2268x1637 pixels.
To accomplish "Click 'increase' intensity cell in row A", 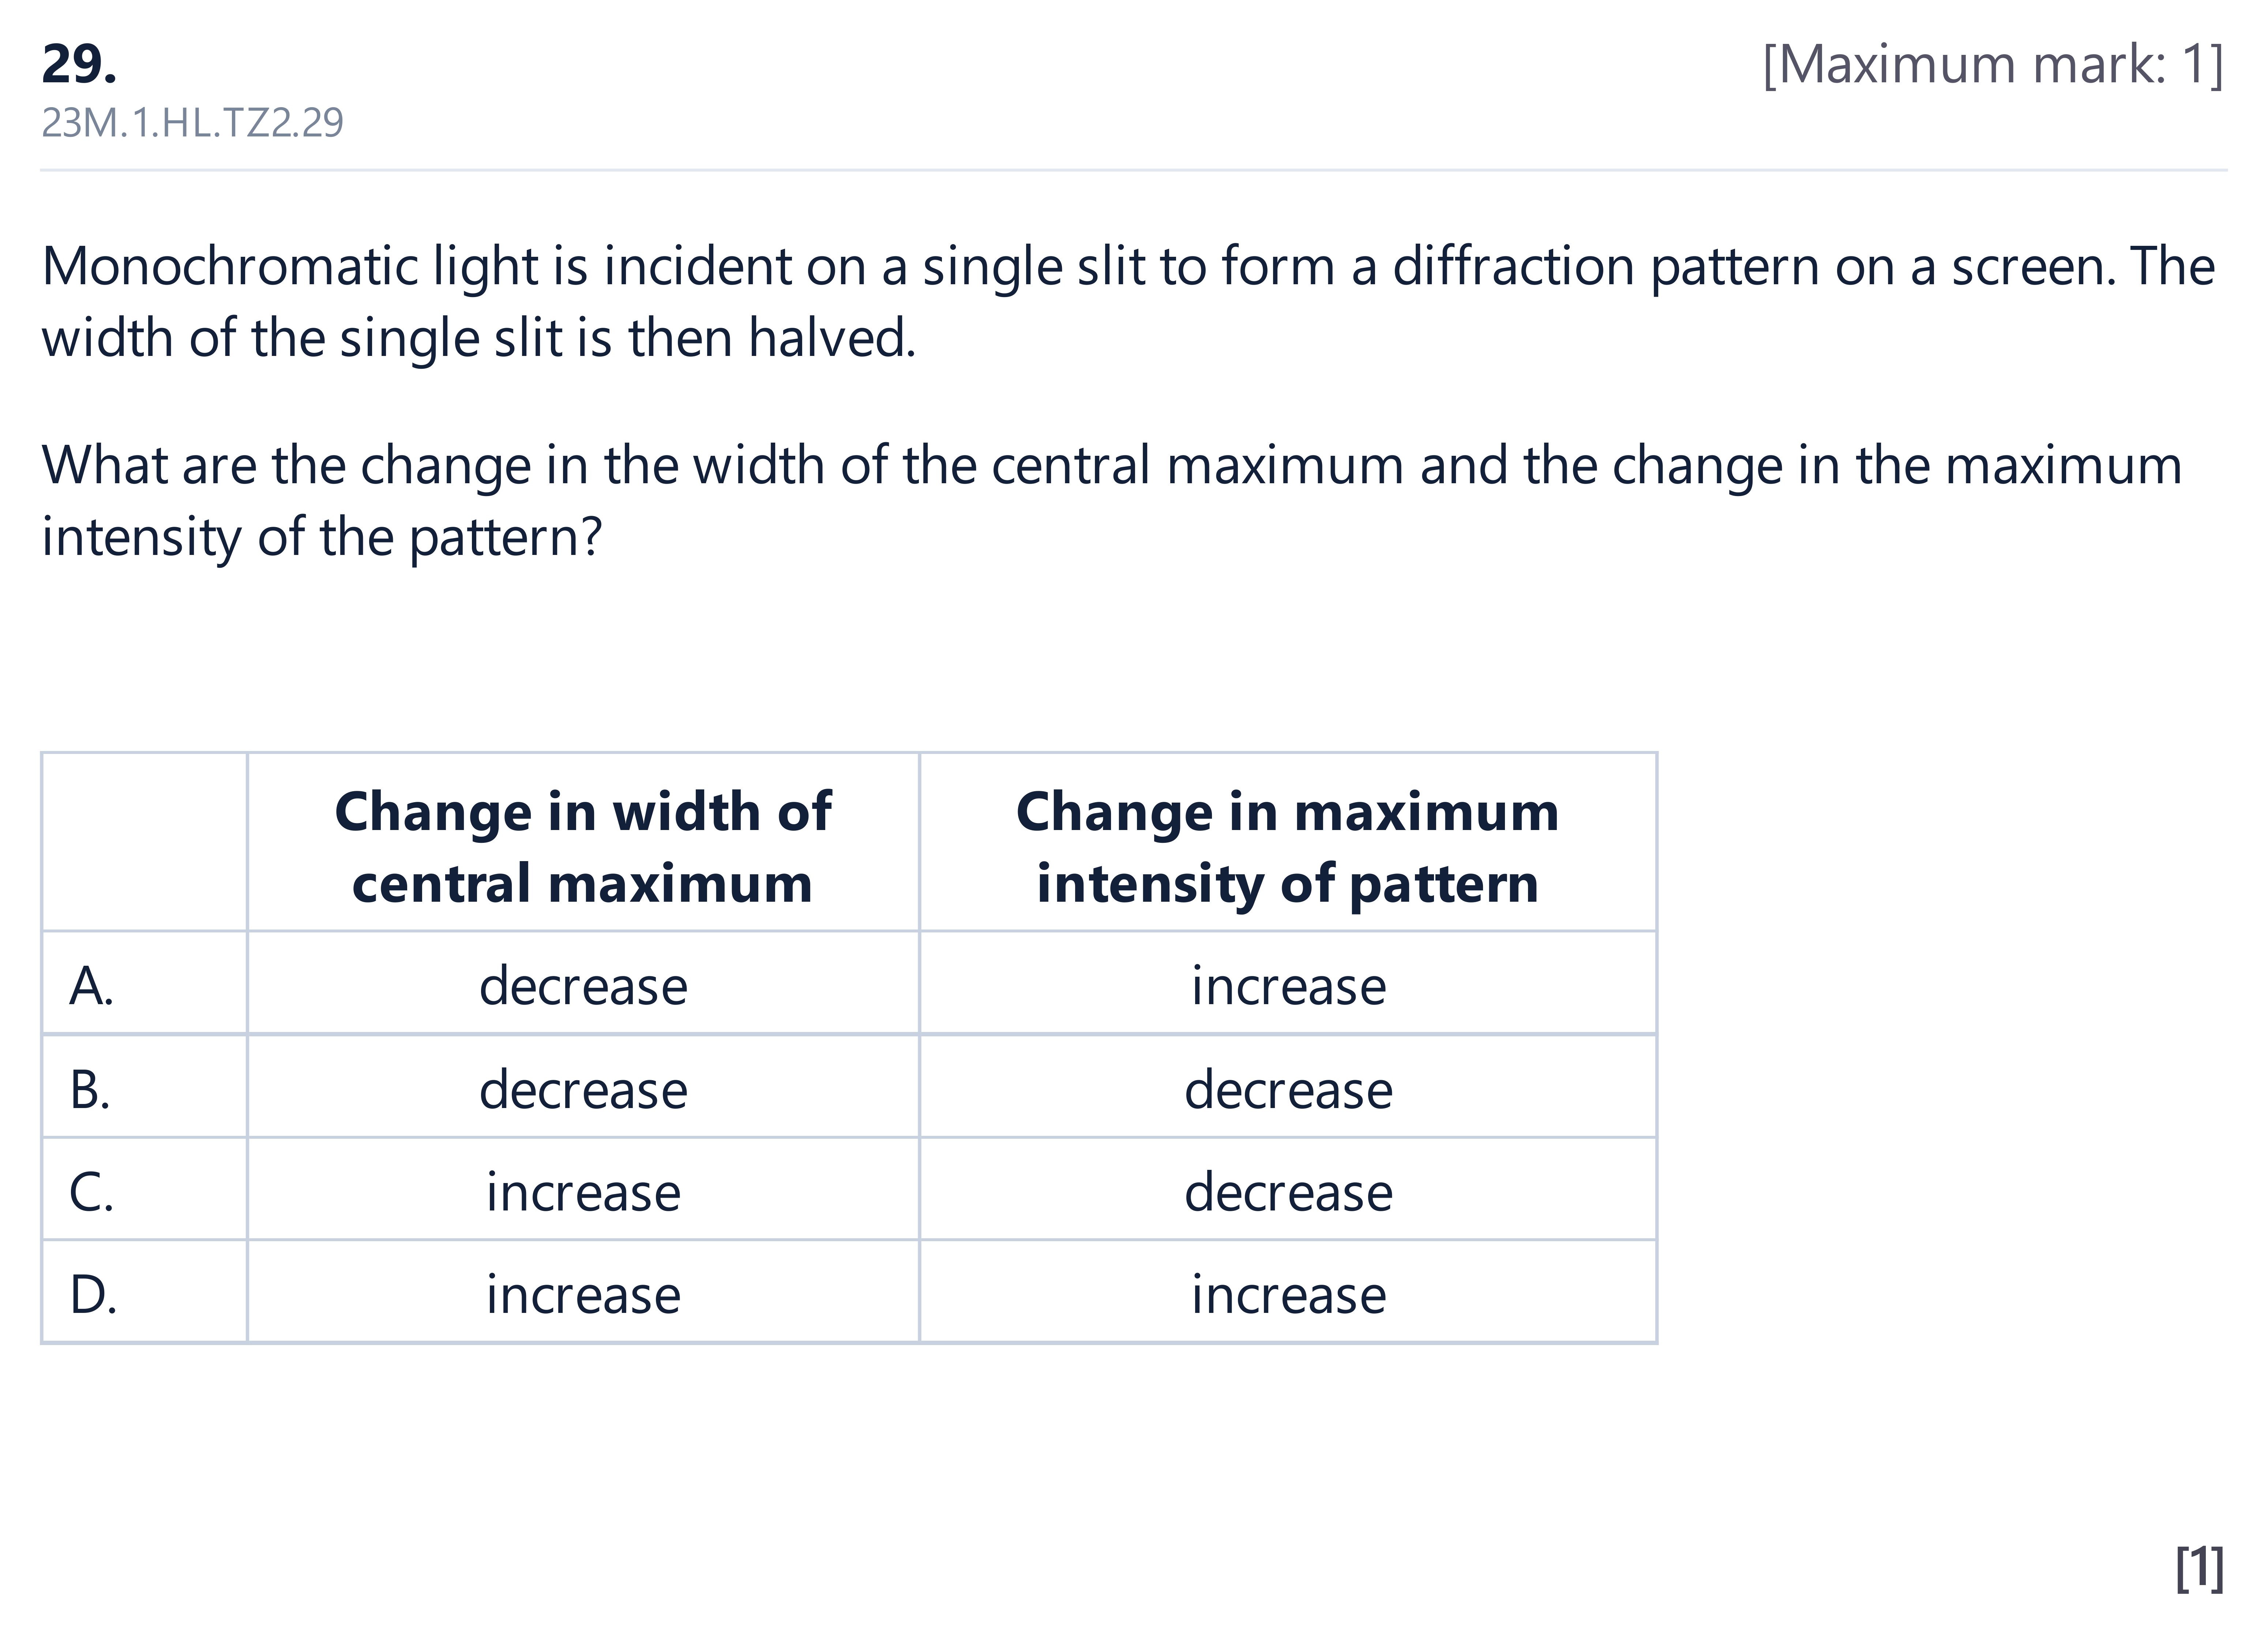I will click(x=1288, y=986).
